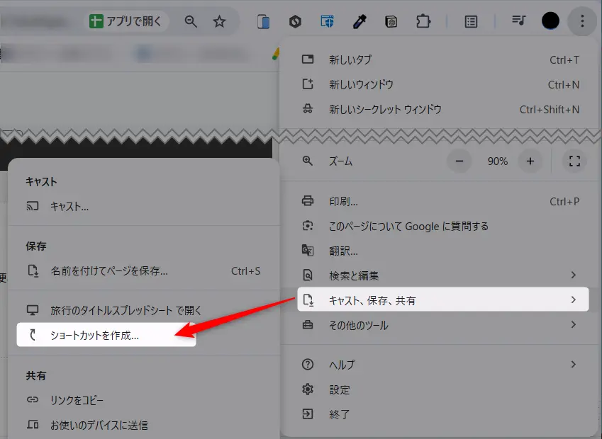Expand the ヘルプ submenu
This screenshot has height=439, width=602.
pyautogui.click(x=440, y=365)
